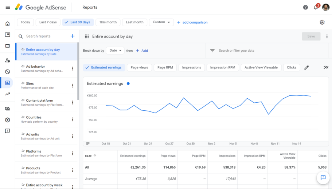Open Feedback icon in left sidebar
The height and width of the screenshot is (189, 332).
(8, 131)
